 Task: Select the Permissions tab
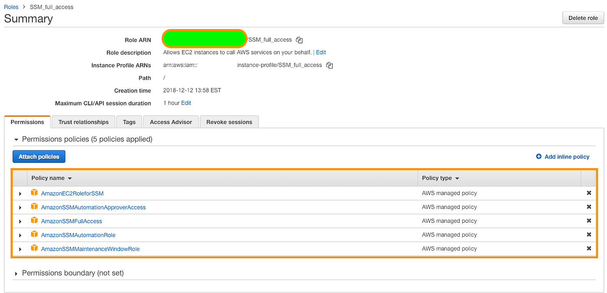[27, 122]
